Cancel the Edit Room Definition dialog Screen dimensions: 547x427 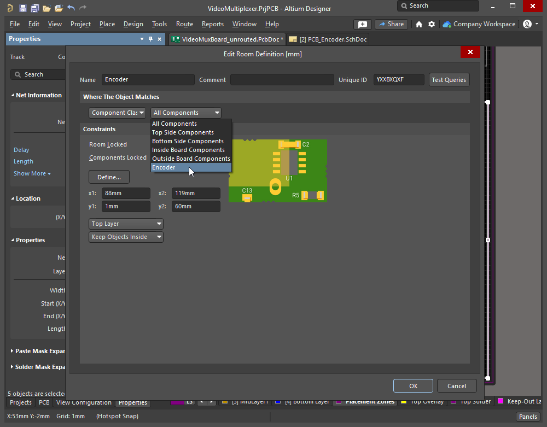[x=457, y=386]
